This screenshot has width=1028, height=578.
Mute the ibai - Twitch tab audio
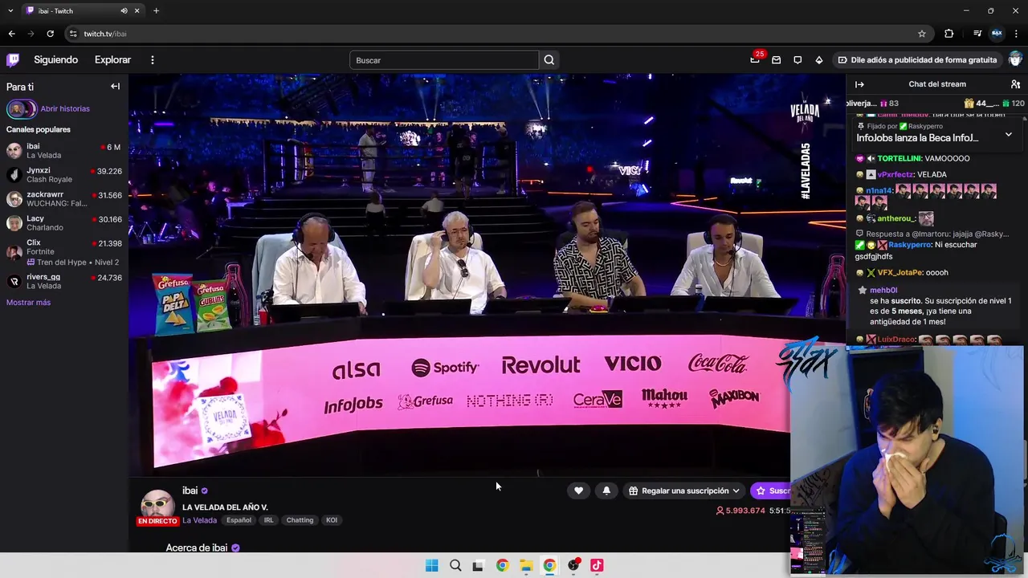click(124, 10)
